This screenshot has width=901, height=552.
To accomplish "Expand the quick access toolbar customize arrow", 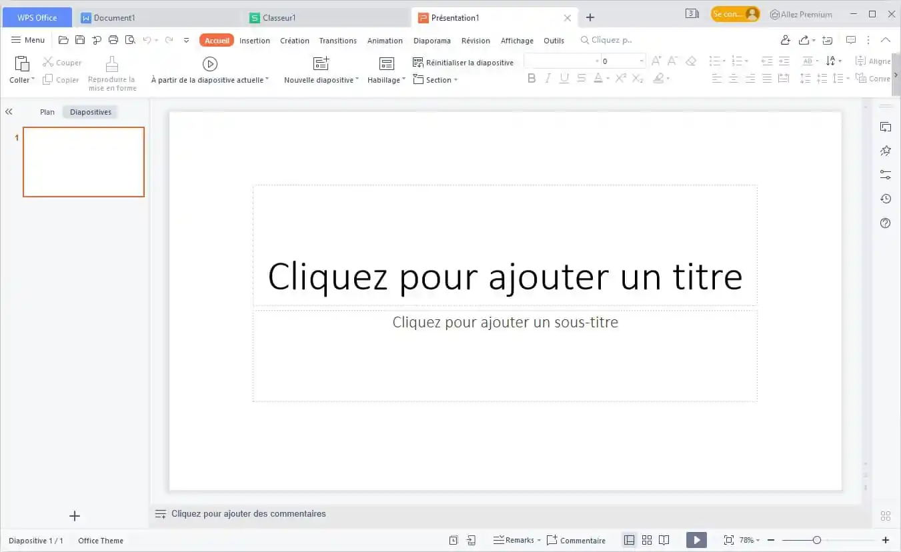I will click(186, 40).
